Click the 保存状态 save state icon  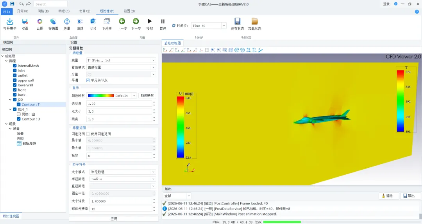click(x=238, y=21)
